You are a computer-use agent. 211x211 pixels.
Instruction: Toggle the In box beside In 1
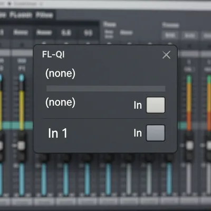156,133
